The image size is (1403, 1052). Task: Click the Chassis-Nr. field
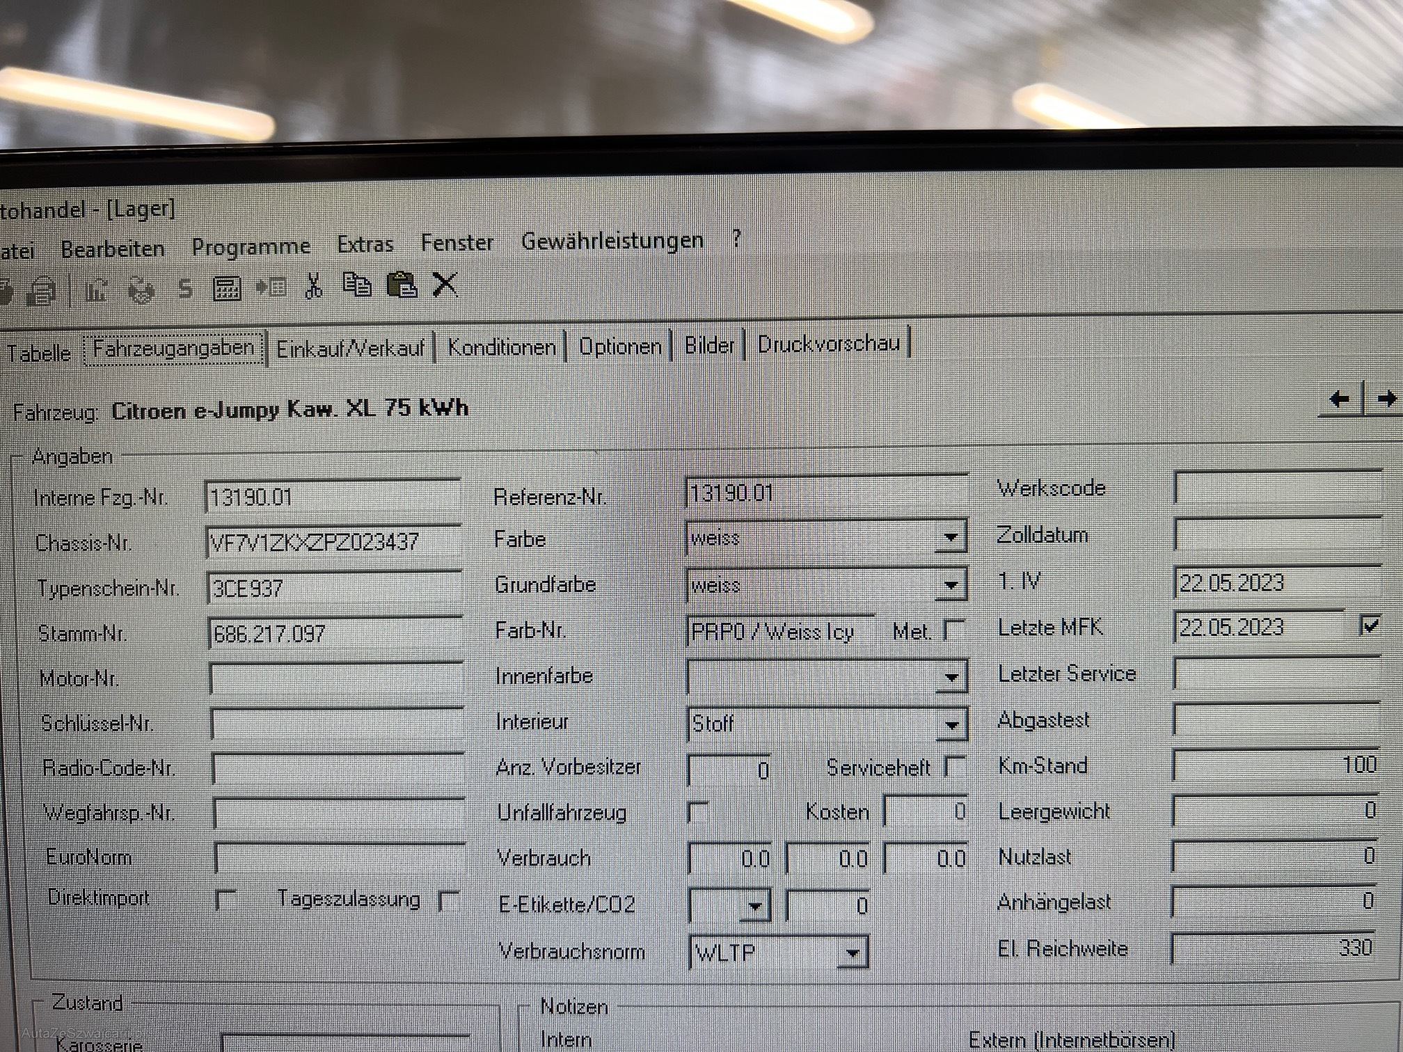coord(334,542)
